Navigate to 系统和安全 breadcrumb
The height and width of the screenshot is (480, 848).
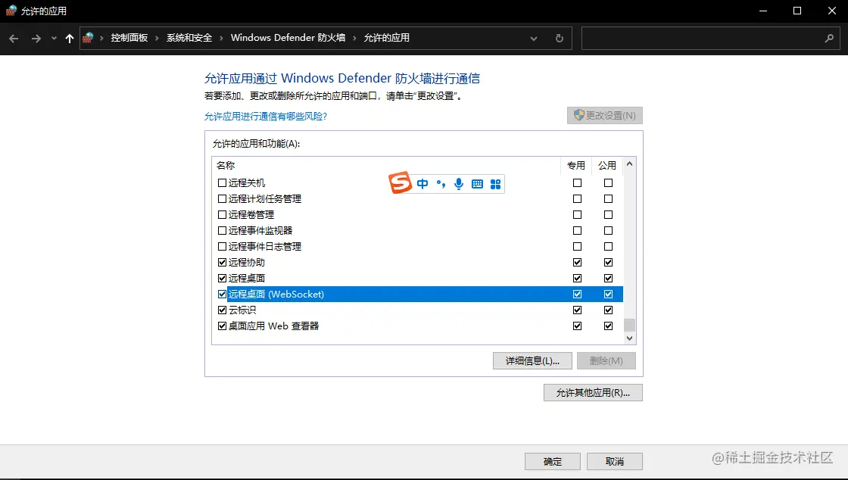point(189,38)
